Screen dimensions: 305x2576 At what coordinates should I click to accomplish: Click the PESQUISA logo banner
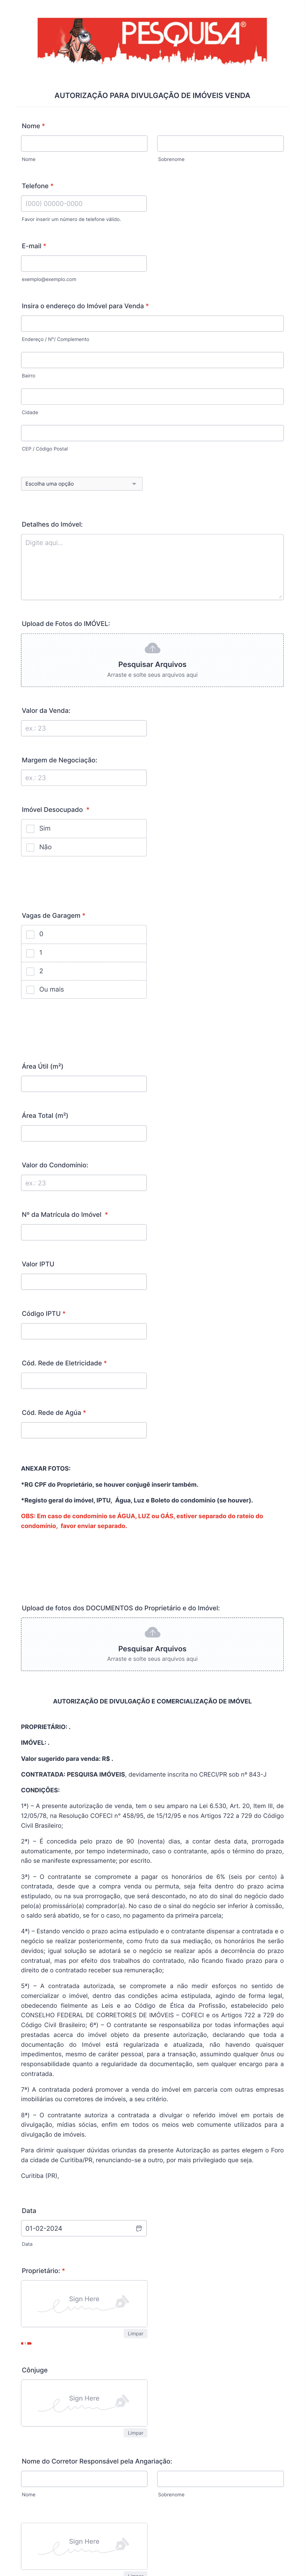(152, 40)
